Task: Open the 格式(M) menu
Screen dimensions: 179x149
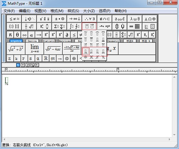Action: 57,11
